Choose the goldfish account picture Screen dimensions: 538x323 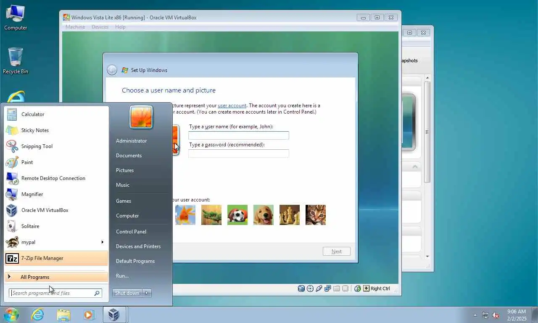[x=185, y=215]
